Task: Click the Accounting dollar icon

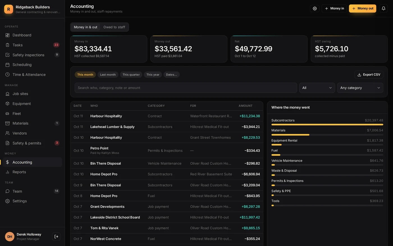Action: pos(8,162)
